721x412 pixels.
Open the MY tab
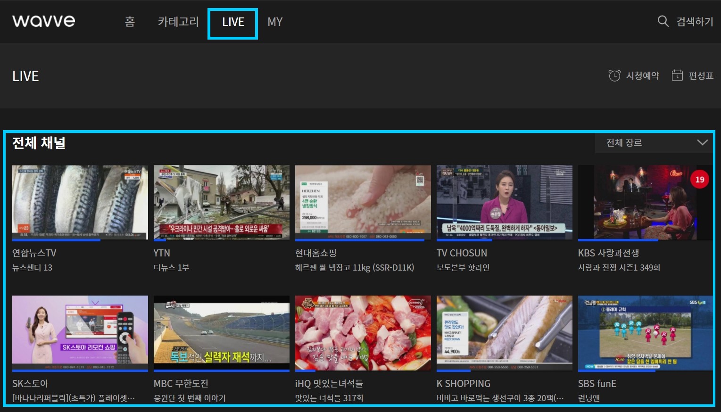tap(275, 22)
